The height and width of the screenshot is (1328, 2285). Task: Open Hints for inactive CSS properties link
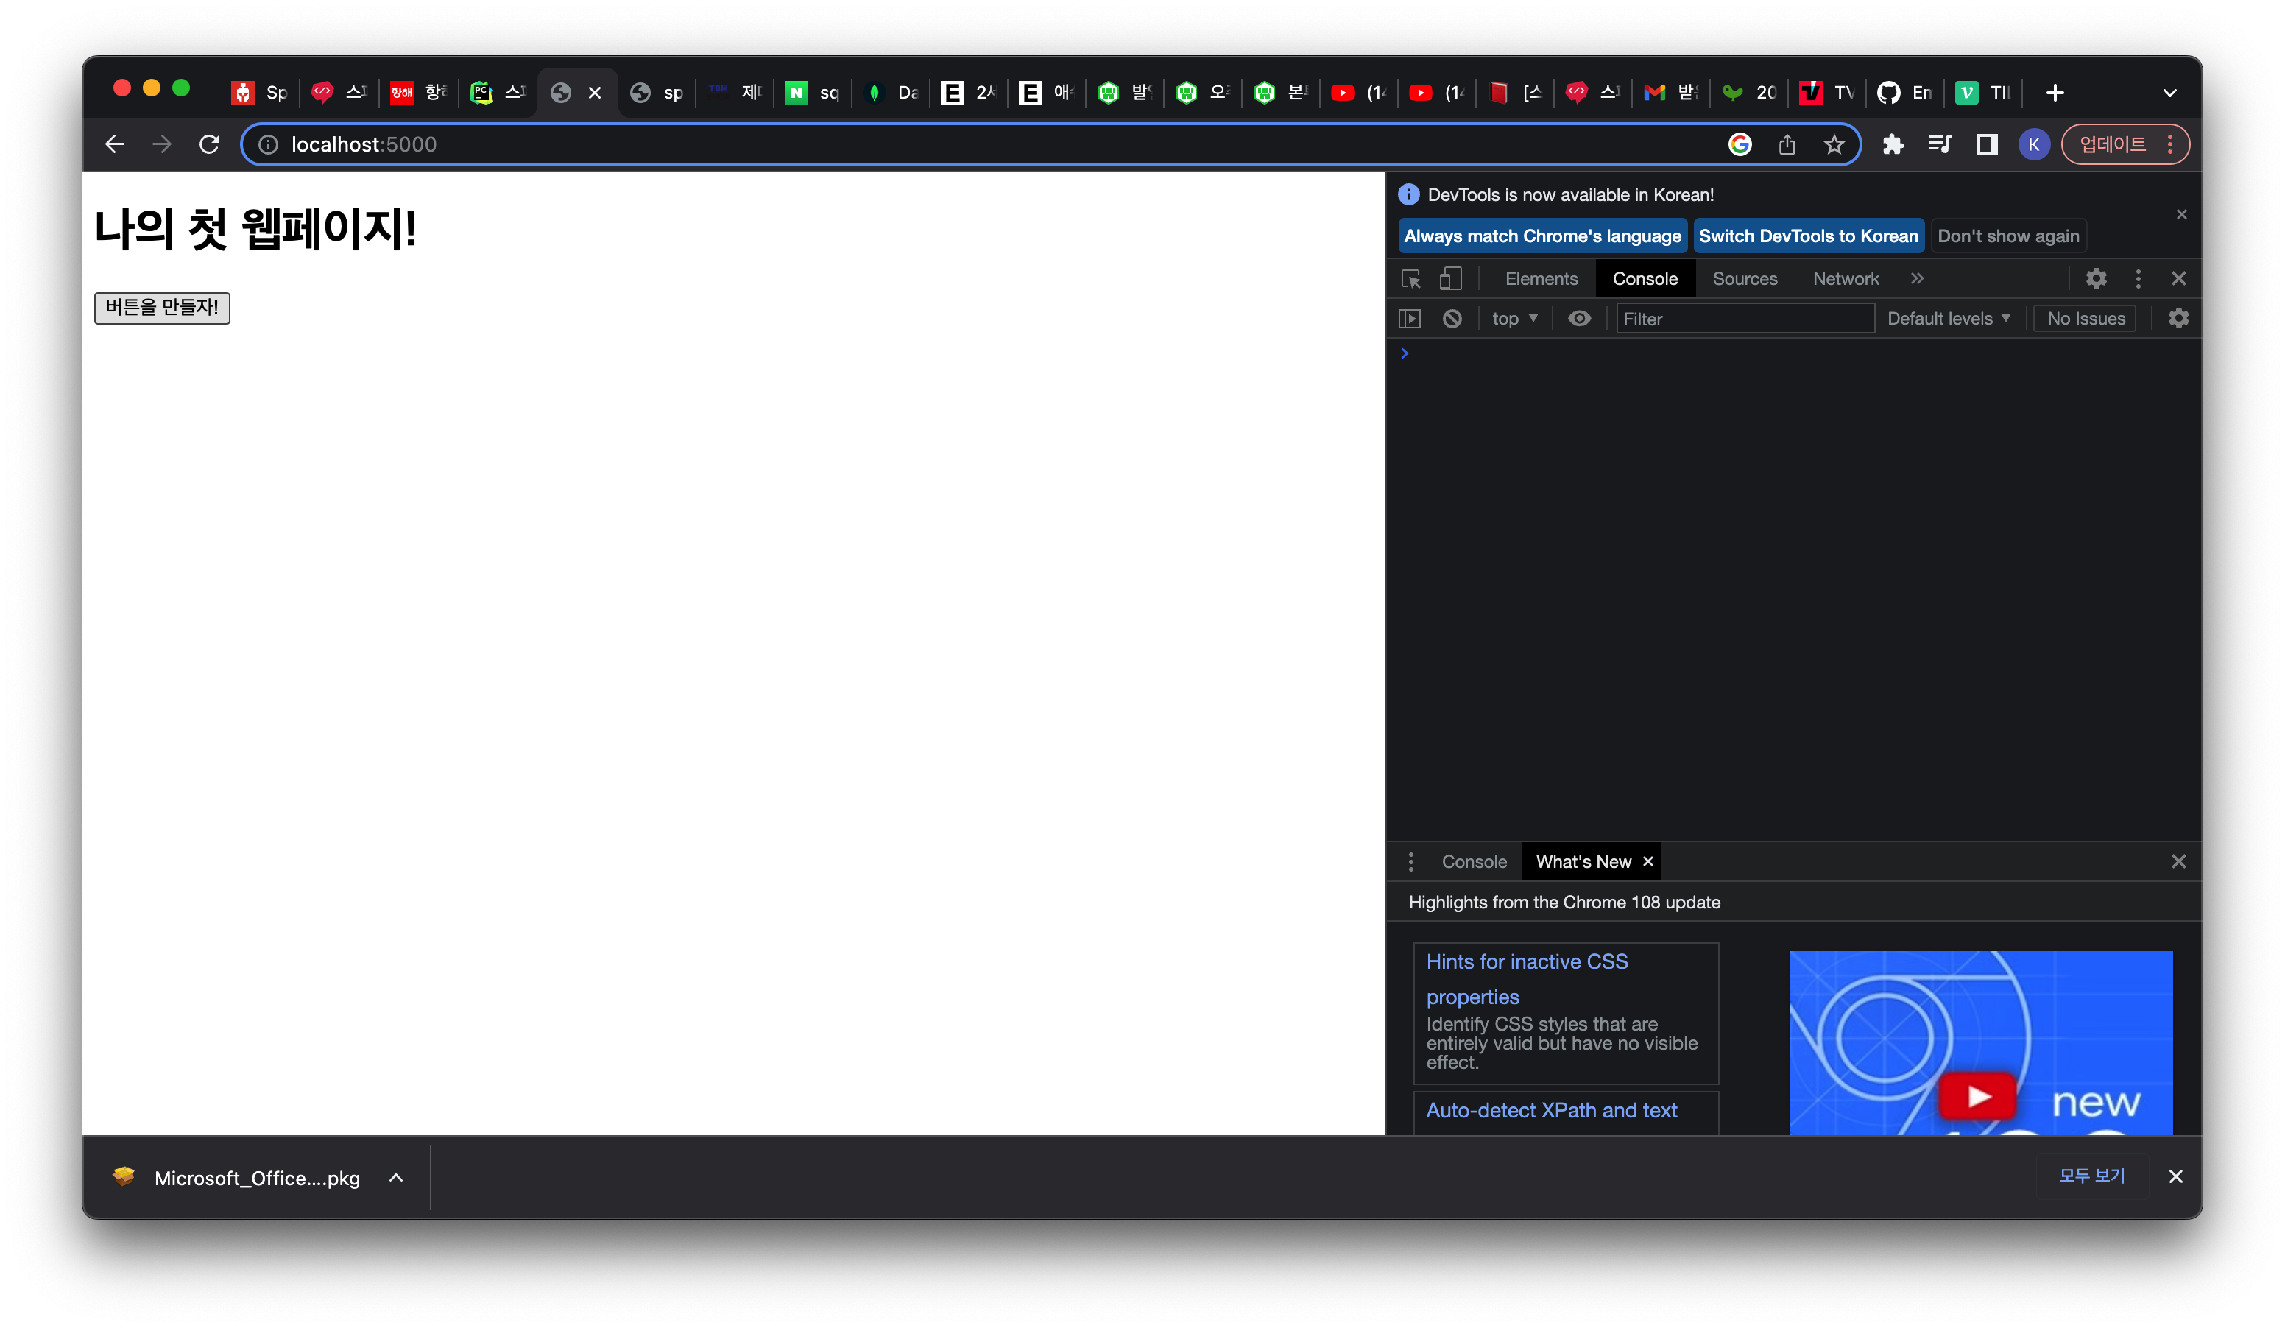[1527, 979]
